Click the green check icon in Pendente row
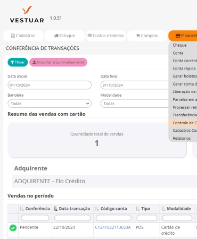This screenshot has height=239, width=197. click(x=13, y=228)
